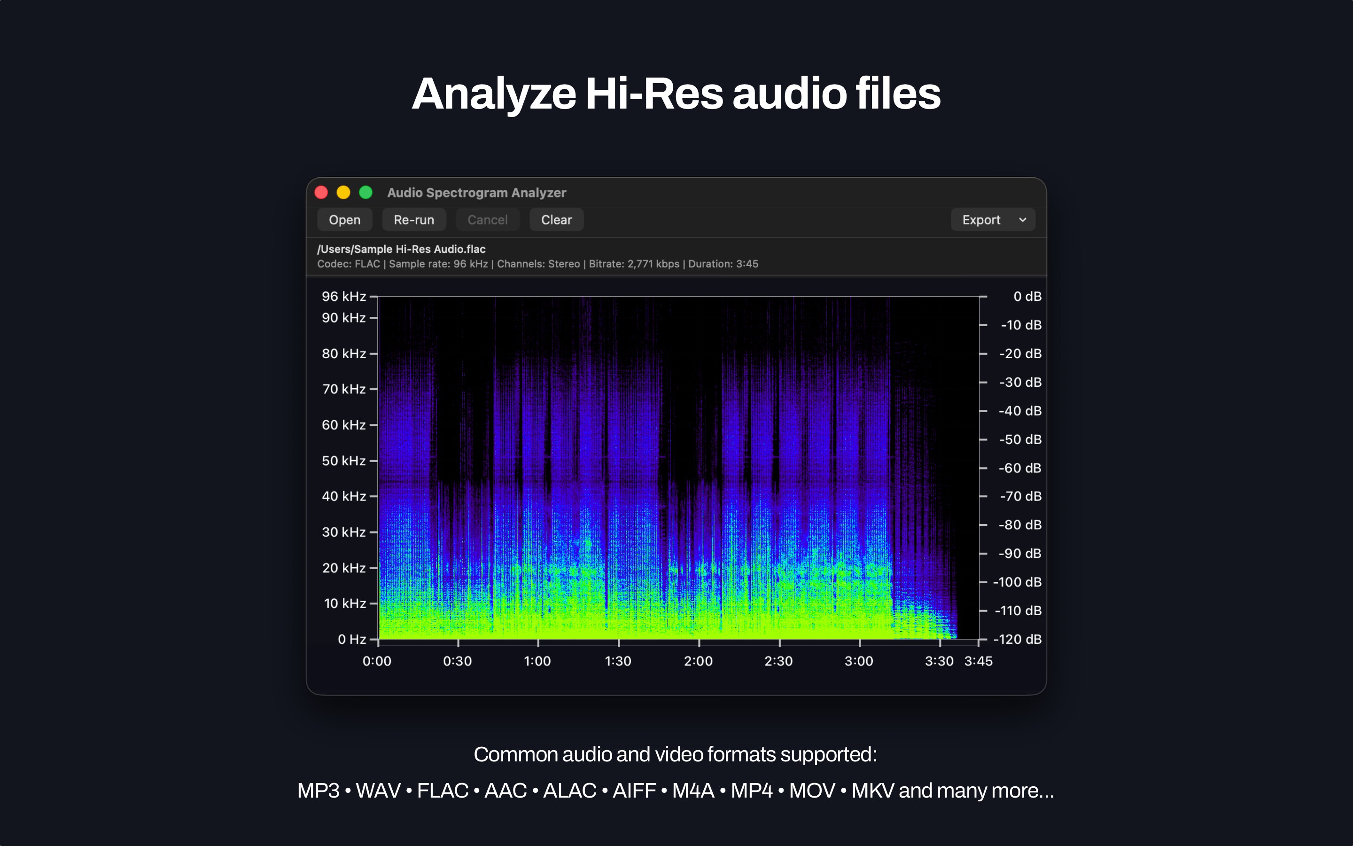Screen dimensions: 1353x846
Task: Click the -120 dB scale label
Action: click(x=1017, y=639)
